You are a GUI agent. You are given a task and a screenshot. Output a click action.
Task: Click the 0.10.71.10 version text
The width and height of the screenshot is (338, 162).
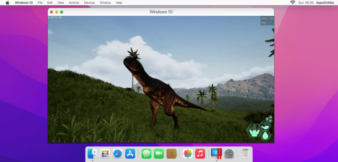pos(54,17)
